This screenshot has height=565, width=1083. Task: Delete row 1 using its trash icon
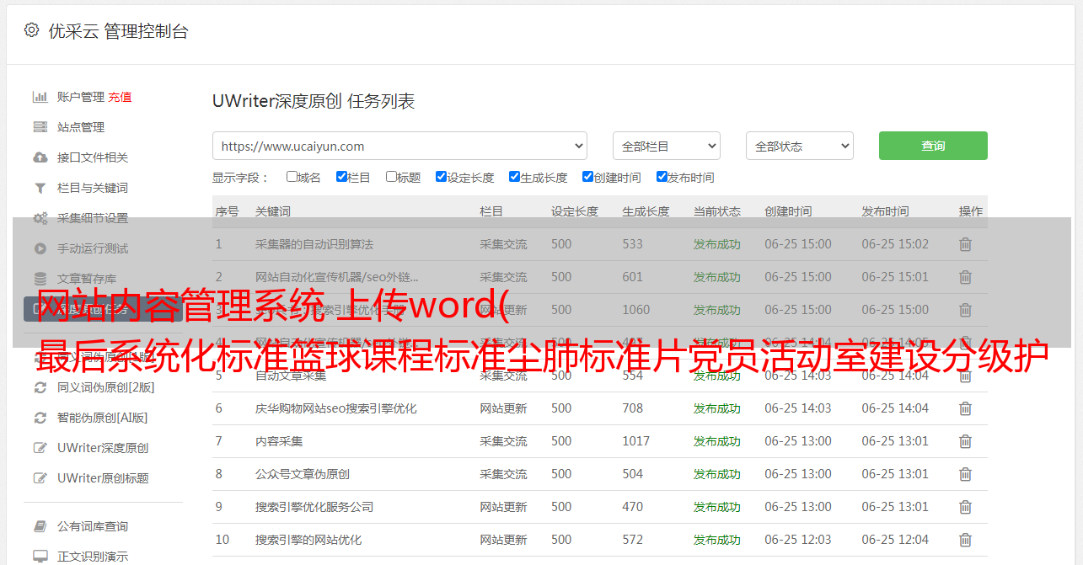coord(965,244)
